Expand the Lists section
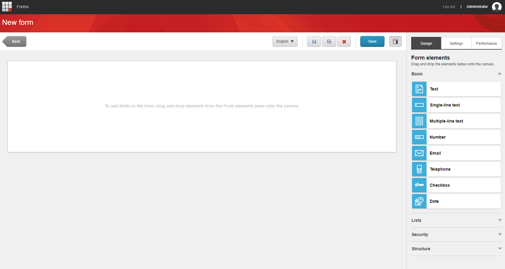Screen dimensions: 505x269 coord(500,220)
